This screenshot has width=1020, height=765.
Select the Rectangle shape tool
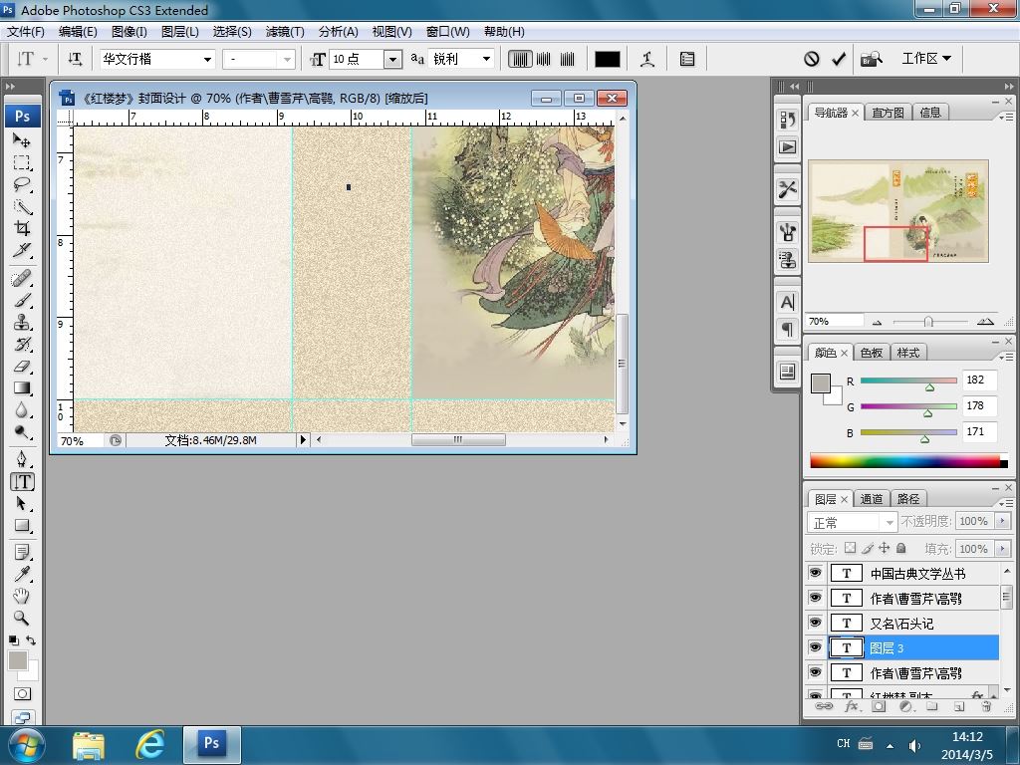[22, 526]
